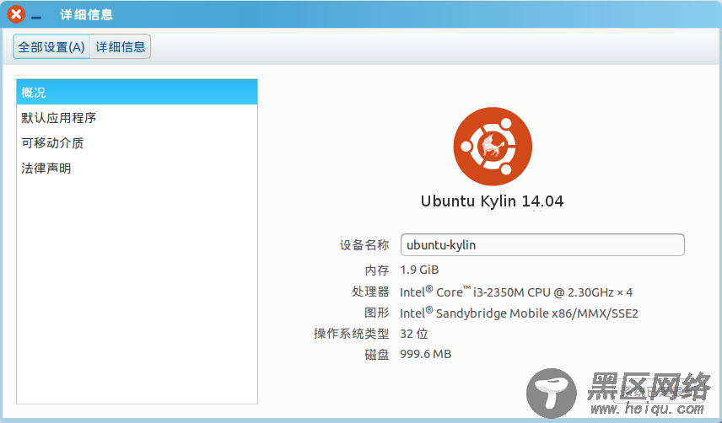The width and height of the screenshot is (722, 423).
Task: Go back to 全部设置(A)
Action: [51, 46]
